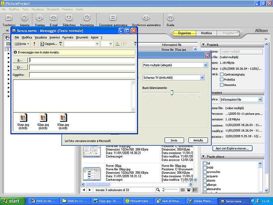The image size is (273, 205).
Task: Open the Azioni menu in message window
Action: tap(94, 37)
